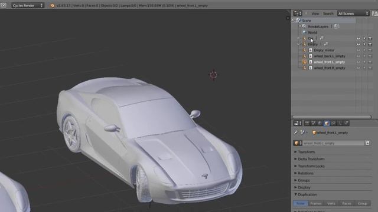Toggle render camera icon for Empty
The width and height of the screenshot is (378, 212).
(x=370, y=44)
